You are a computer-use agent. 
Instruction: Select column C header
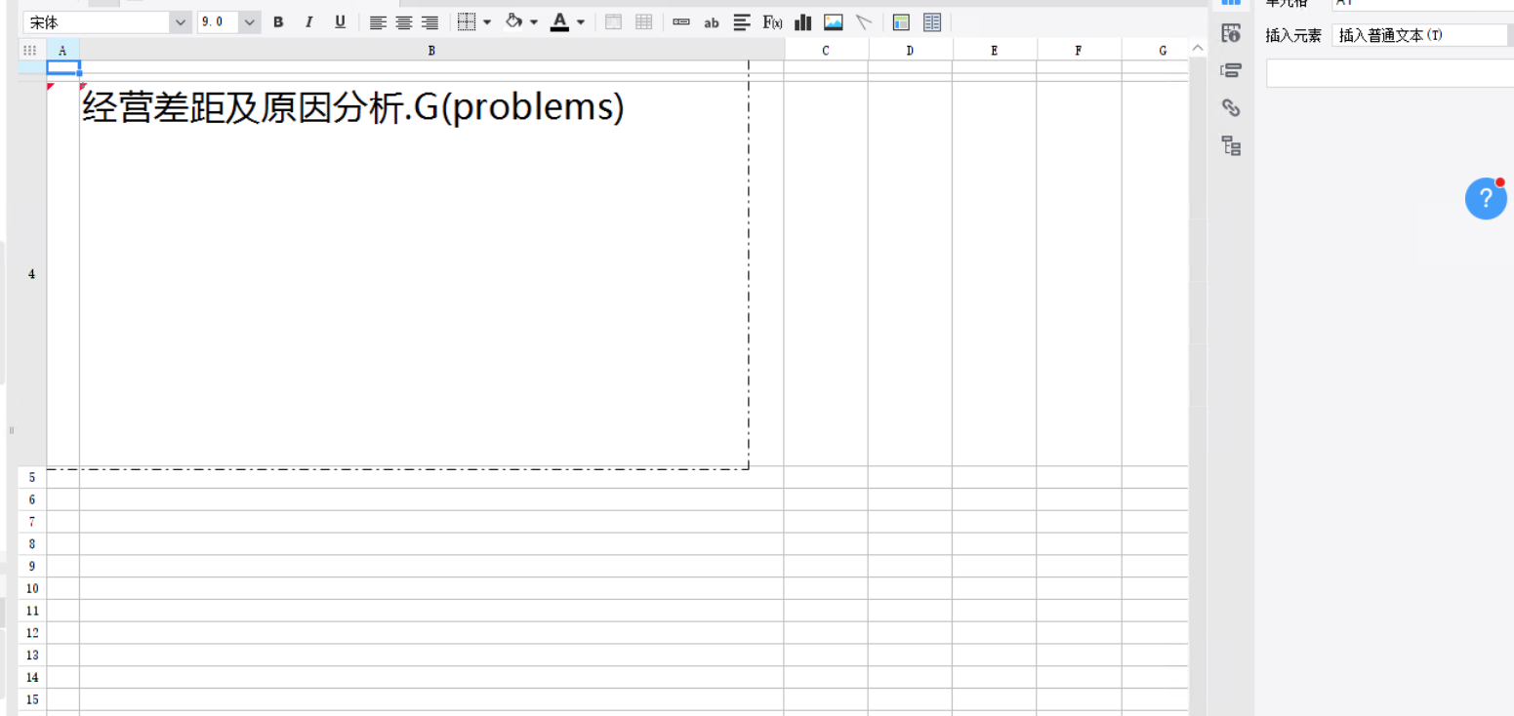pos(826,50)
